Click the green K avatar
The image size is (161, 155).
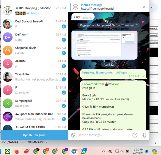[7, 103]
